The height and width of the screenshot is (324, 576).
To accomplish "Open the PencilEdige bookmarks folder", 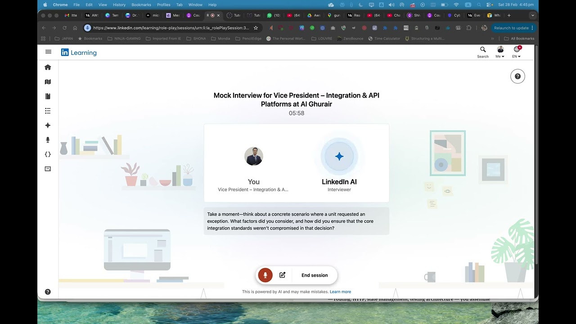I will coord(248,39).
